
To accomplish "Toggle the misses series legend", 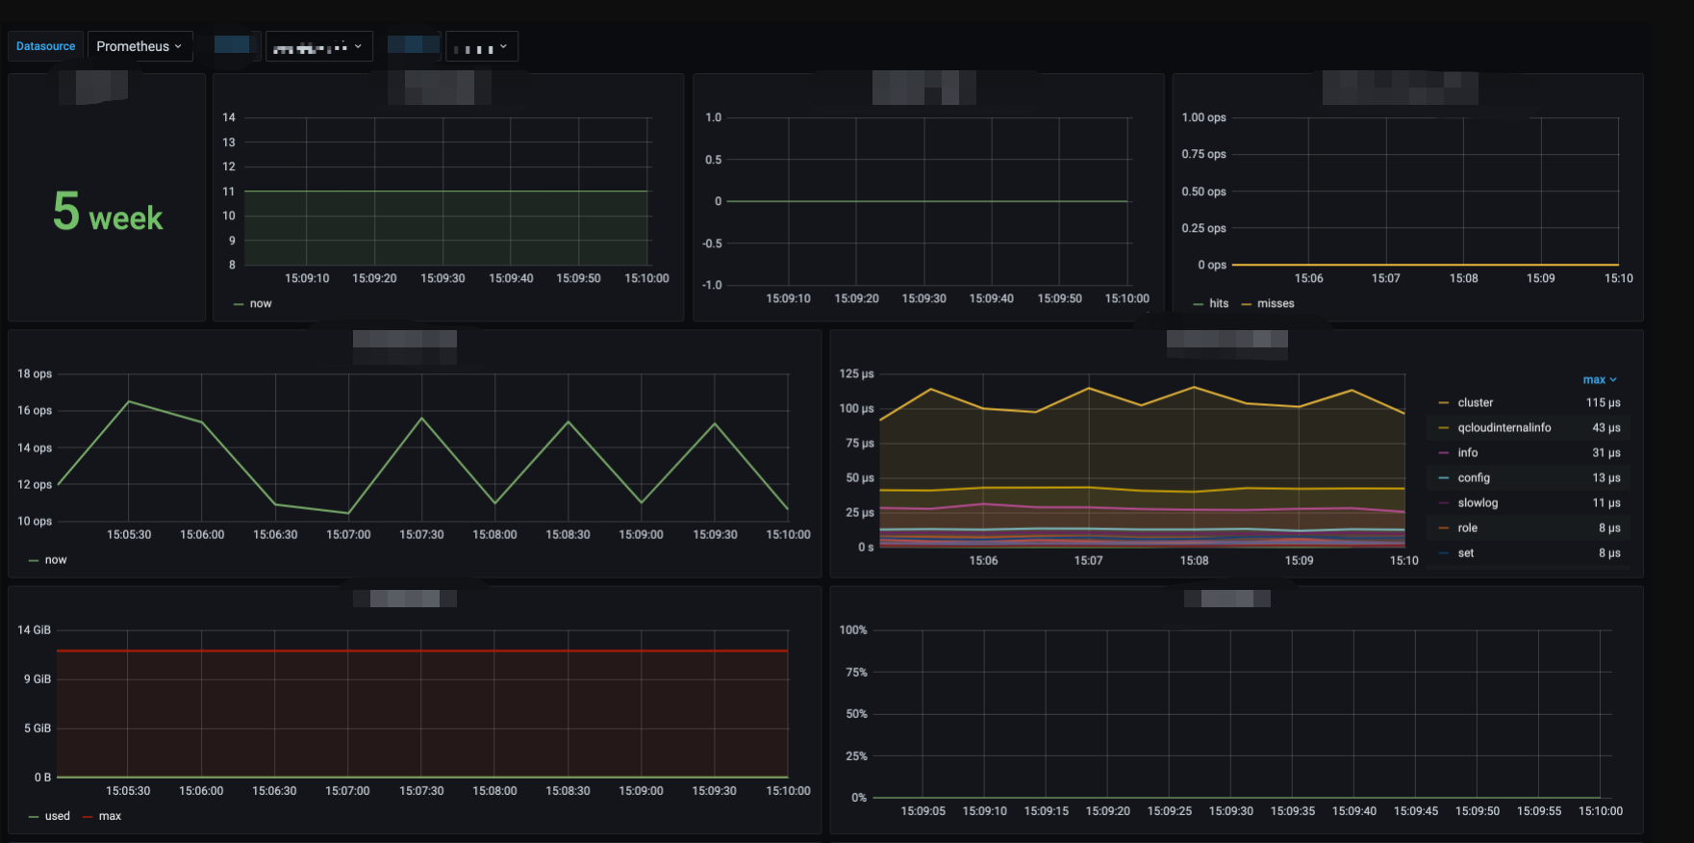I will 1275,304.
